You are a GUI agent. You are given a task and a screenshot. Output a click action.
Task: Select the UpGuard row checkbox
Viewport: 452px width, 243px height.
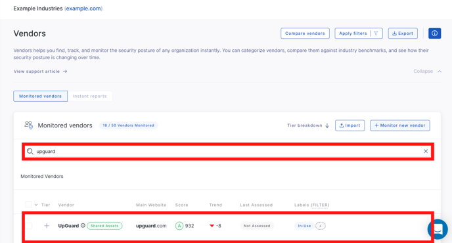click(28, 226)
